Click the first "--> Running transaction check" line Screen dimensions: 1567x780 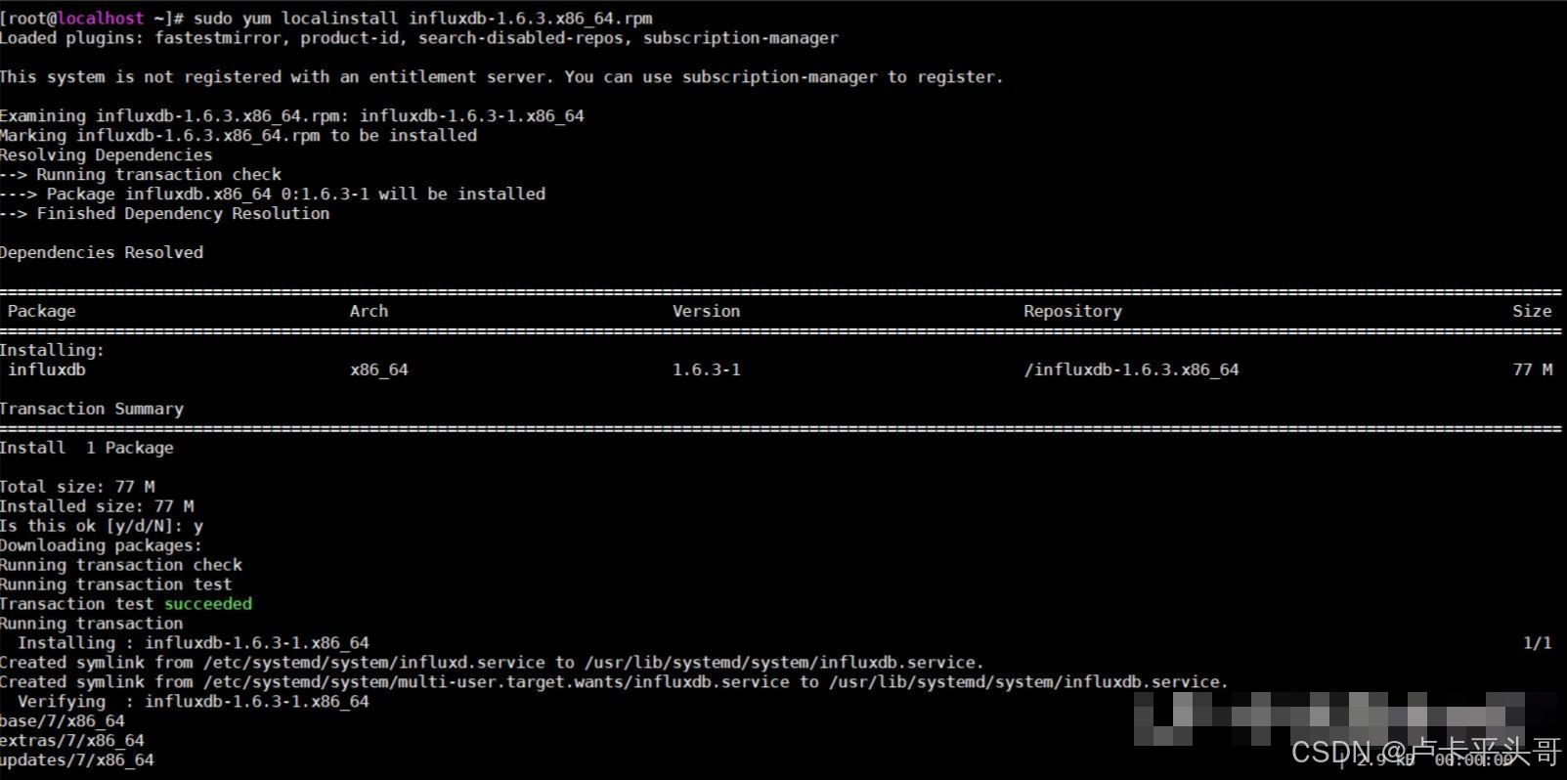pyautogui.click(x=141, y=174)
